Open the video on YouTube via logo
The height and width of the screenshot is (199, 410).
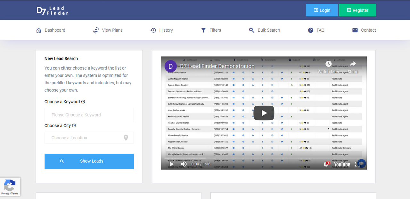point(342,164)
